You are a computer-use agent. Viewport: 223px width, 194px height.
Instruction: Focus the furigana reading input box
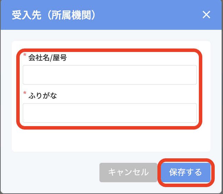[x=110, y=113]
